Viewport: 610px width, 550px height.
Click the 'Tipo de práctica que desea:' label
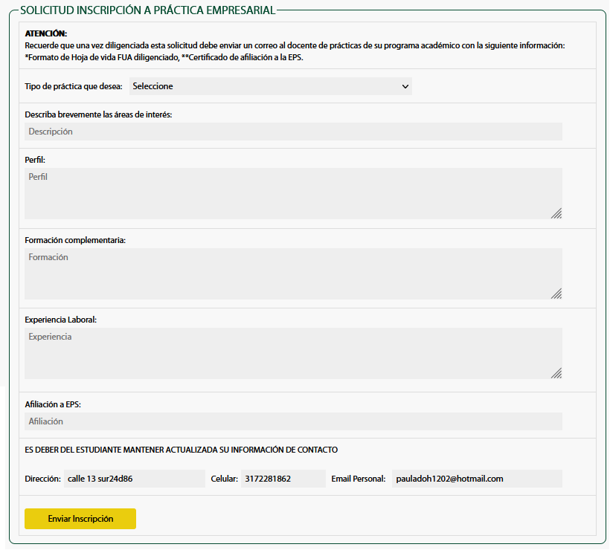74,86
